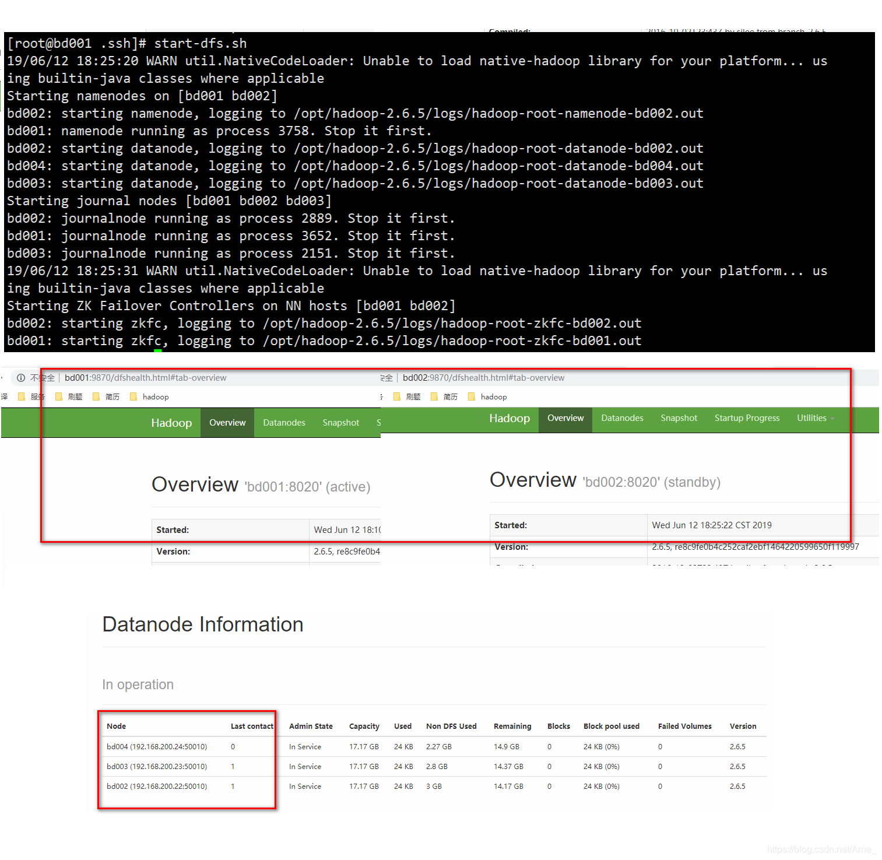This screenshot has height=860, width=882.
Task: Open the hadoop bookmark folder in bd002 browser
Action: pyautogui.click(x=487, y=397)
